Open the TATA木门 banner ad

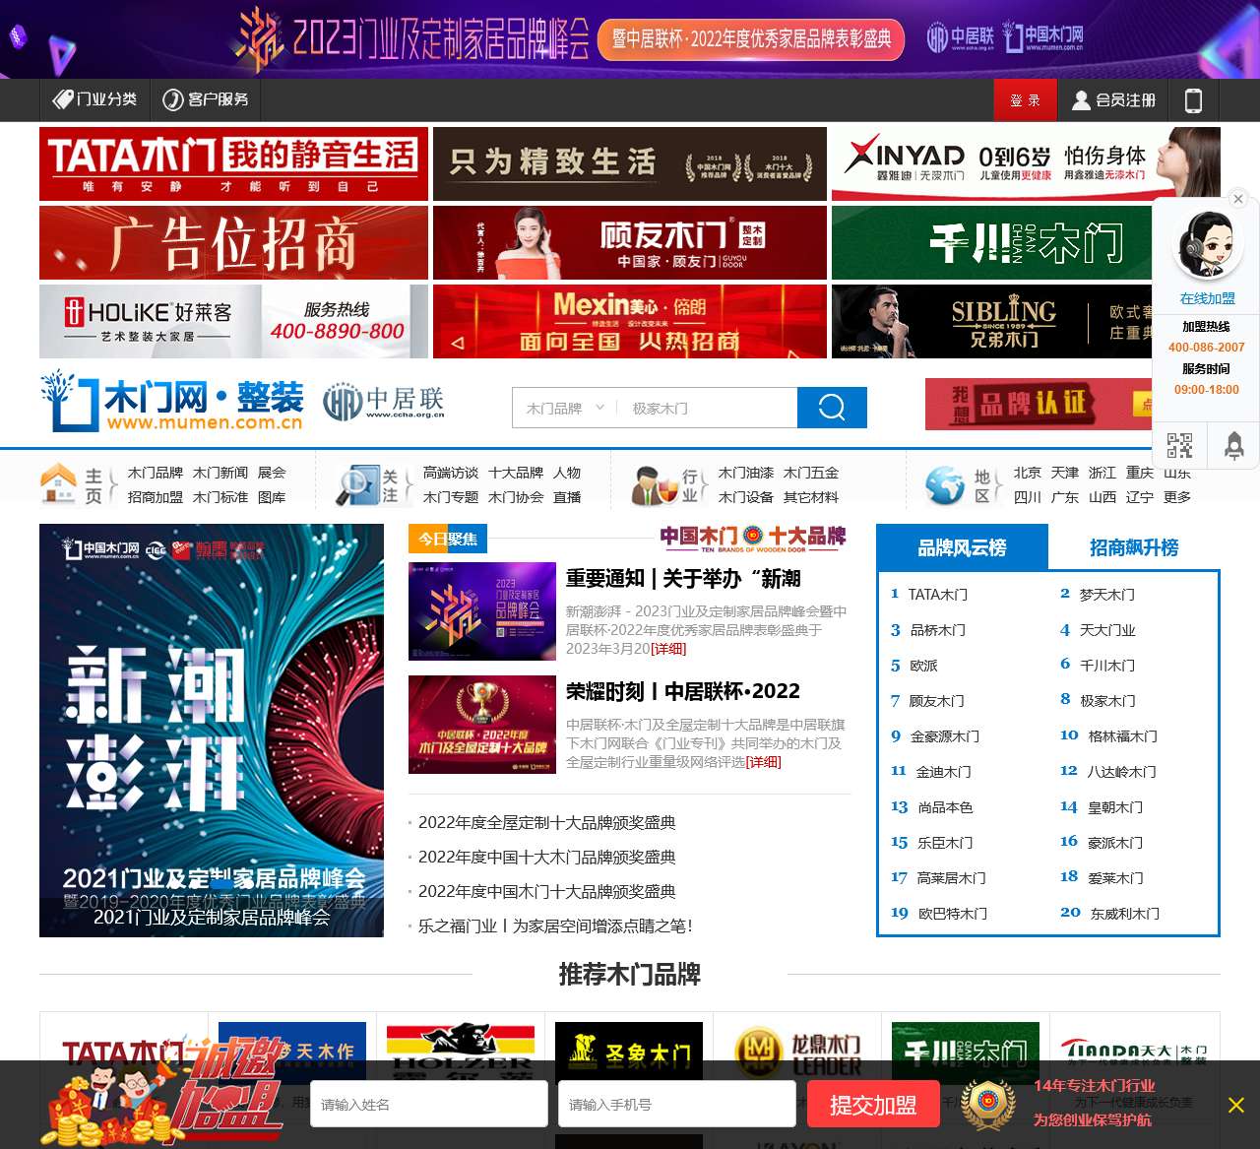(x=233, y=163)
